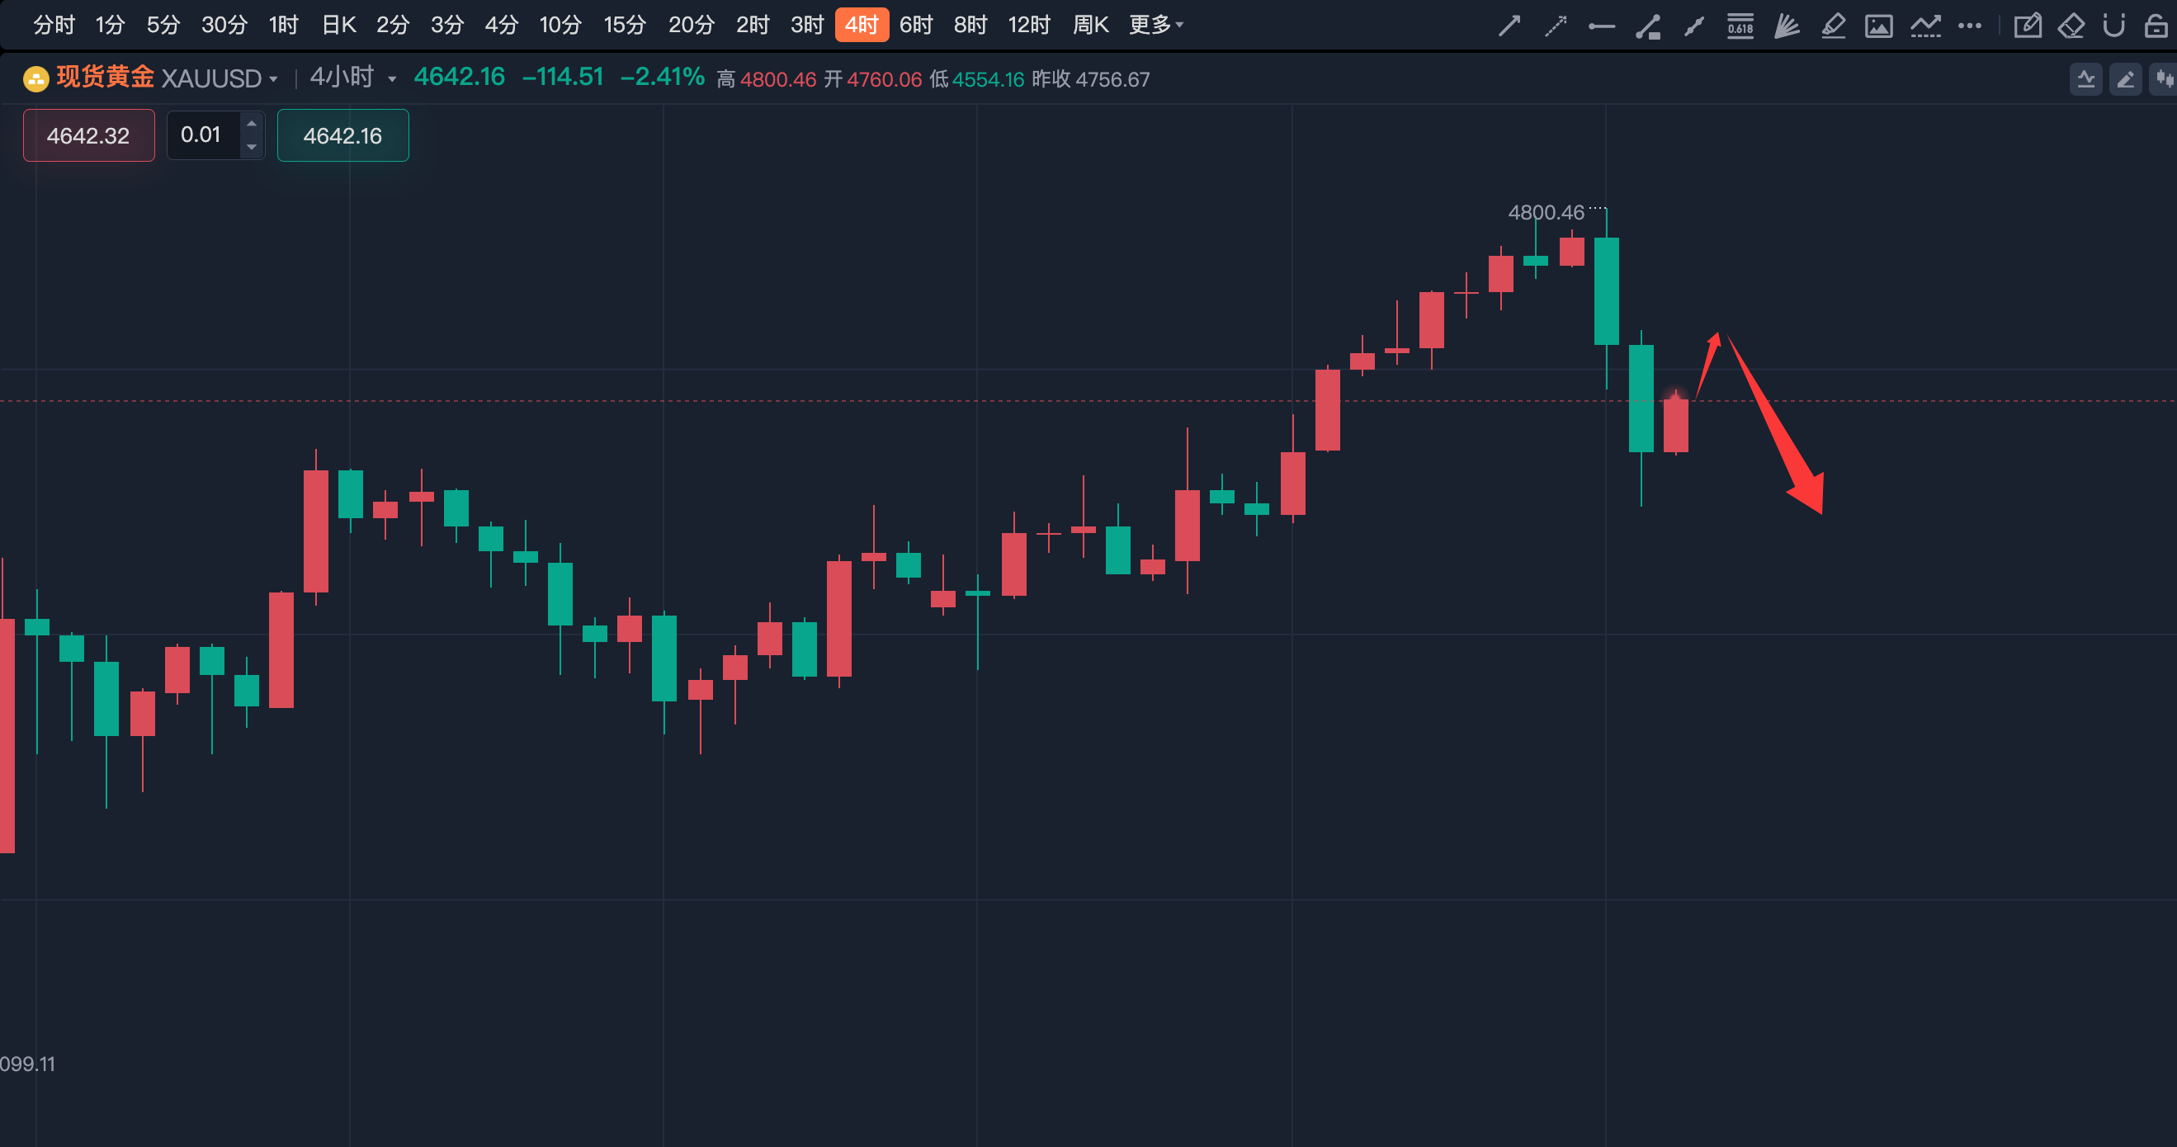Select the horizontal ray line tool

point(1601,26)
